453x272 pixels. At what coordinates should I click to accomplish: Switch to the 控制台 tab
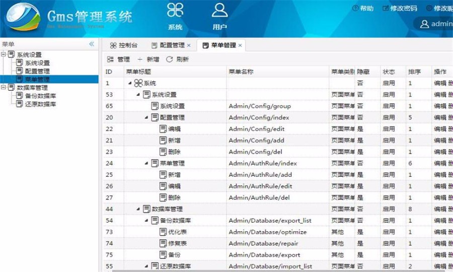(x=124, y=45)
